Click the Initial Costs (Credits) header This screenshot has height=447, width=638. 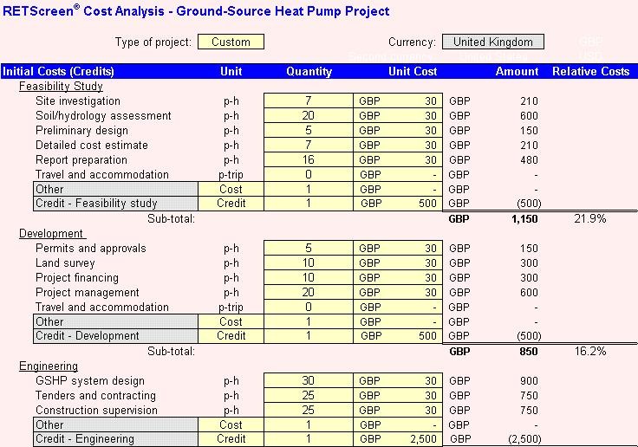point(59,72)
